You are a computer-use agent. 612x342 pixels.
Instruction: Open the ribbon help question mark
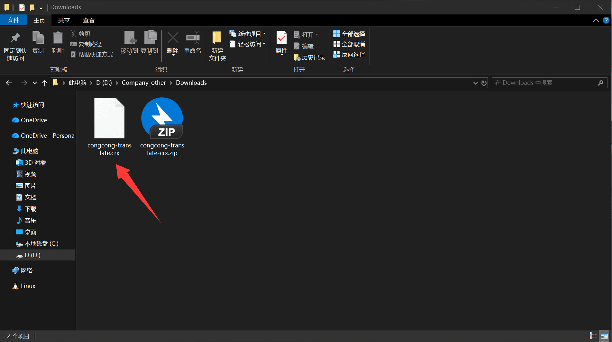606,20
